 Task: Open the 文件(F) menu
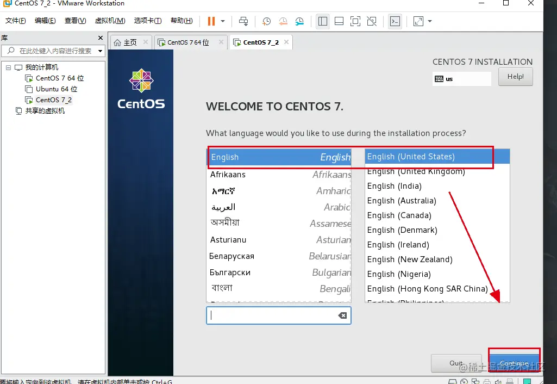pyautogui.click(x=15, y=21)
